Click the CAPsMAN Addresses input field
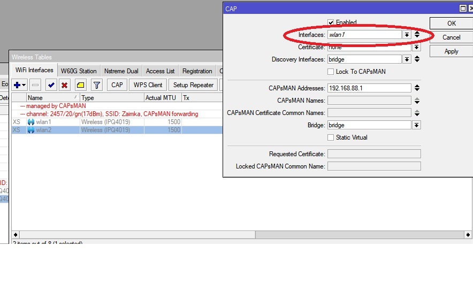 (369, 88)
